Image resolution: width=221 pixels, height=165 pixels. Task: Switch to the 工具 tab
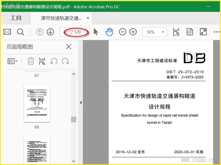(x=16, y=18)
